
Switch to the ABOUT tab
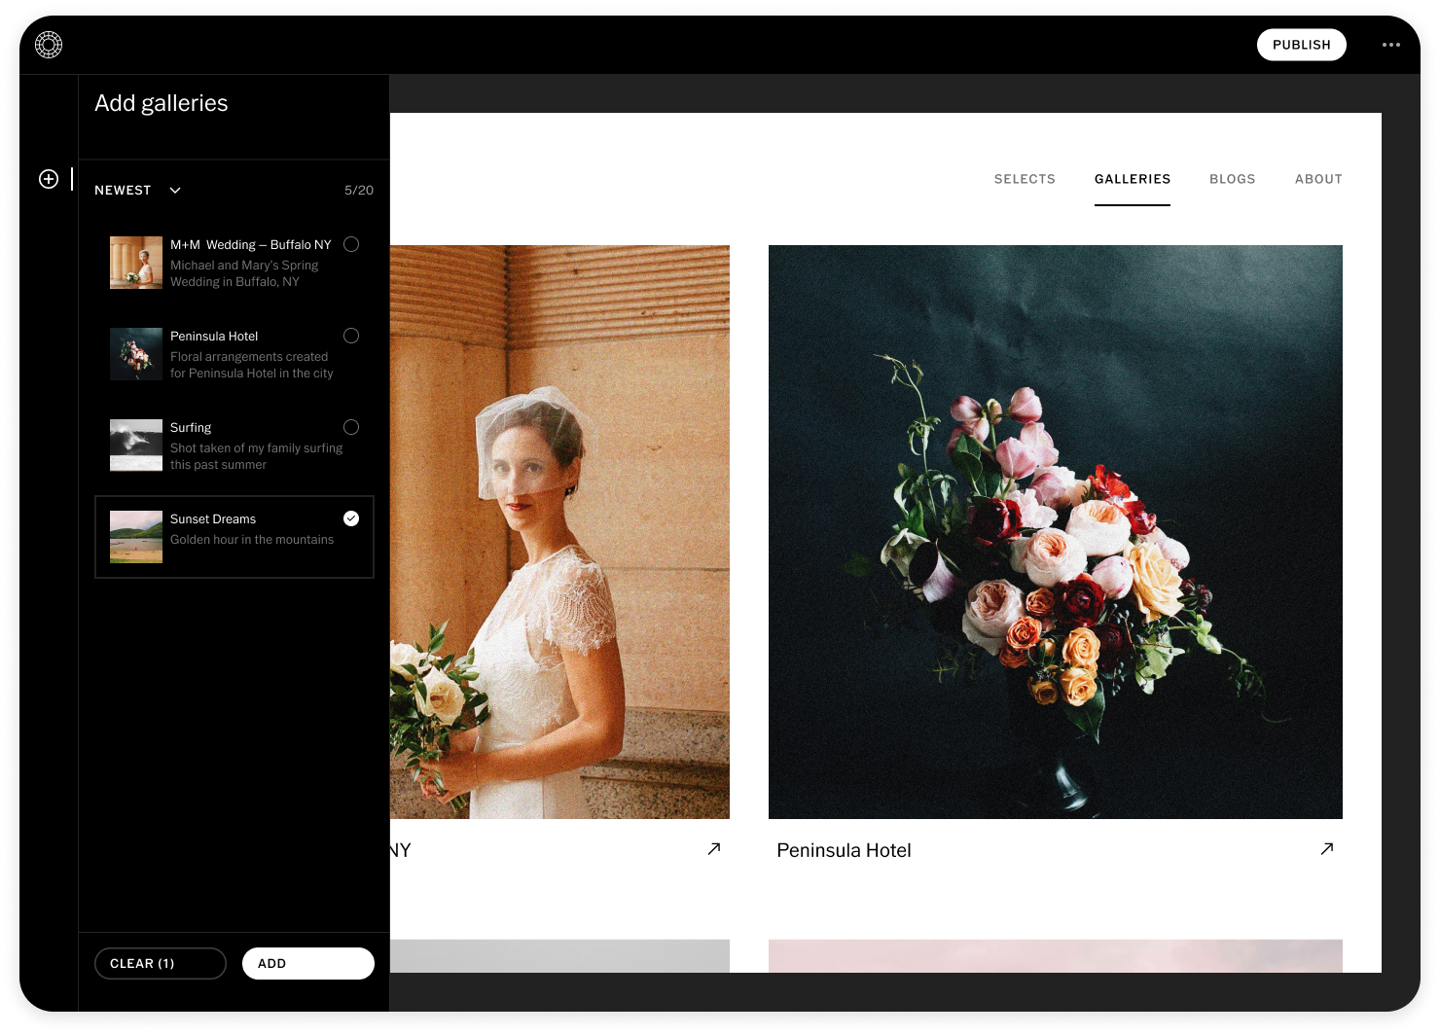1318,179
